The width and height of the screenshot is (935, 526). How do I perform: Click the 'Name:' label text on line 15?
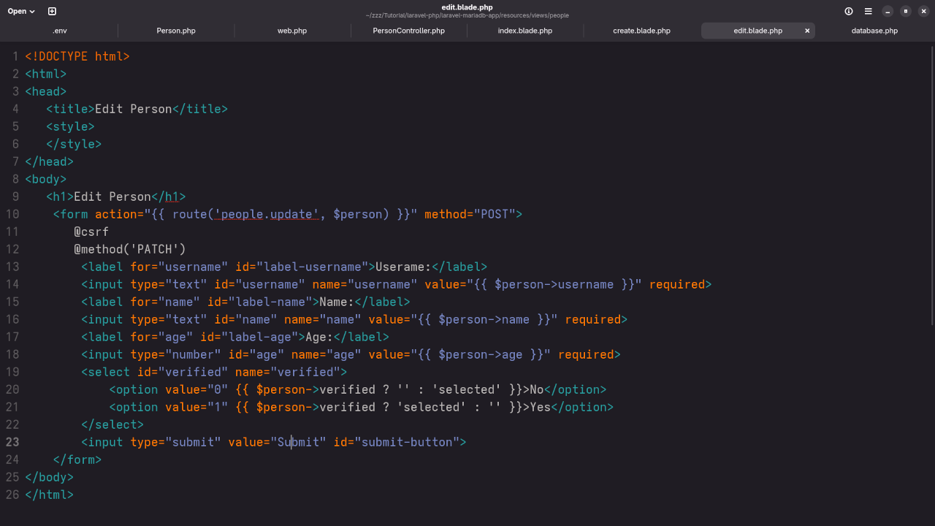click(x=337, y=302)
